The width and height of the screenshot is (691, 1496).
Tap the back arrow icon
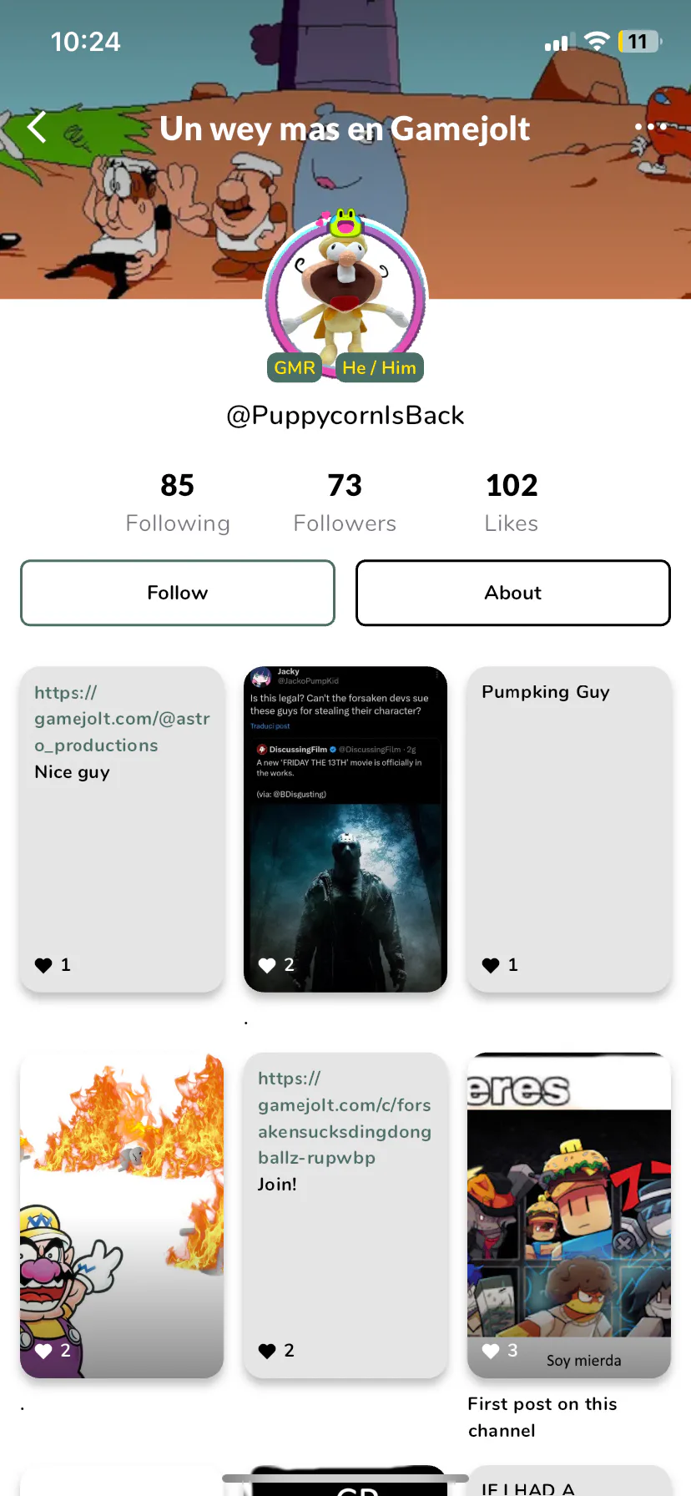point(37,128)
